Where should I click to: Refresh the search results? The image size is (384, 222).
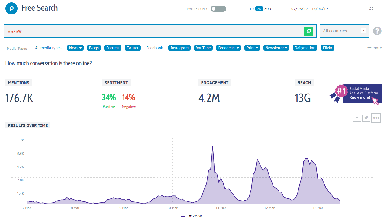371,8
